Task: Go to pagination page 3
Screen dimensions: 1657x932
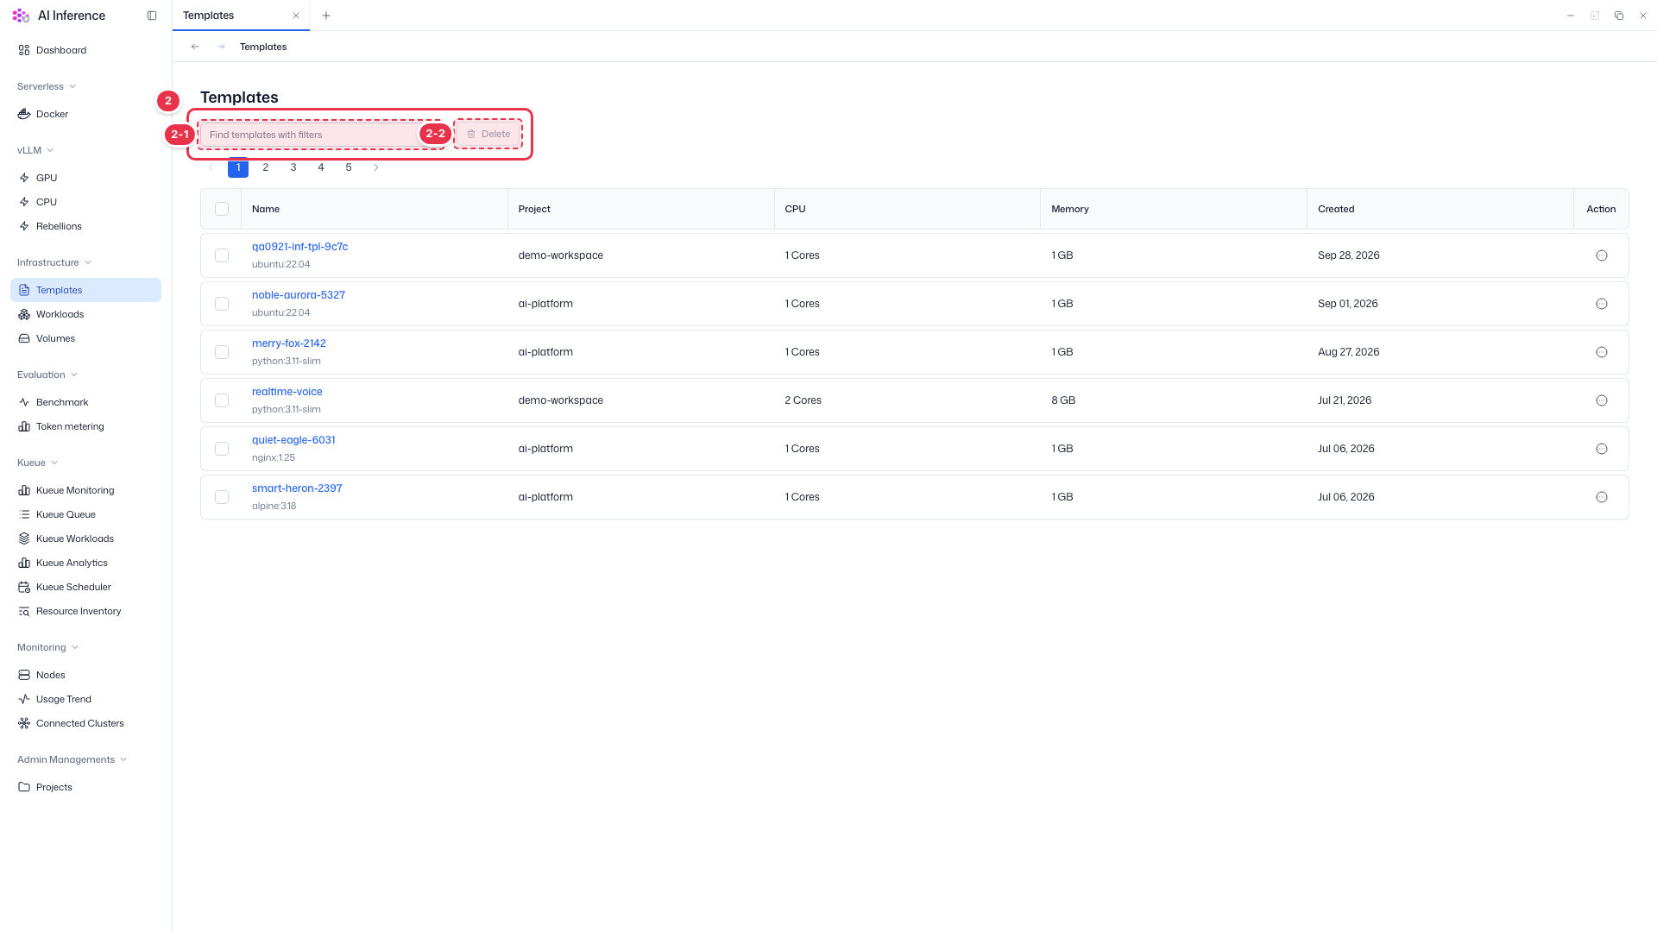Action: (x=293, y=167)
